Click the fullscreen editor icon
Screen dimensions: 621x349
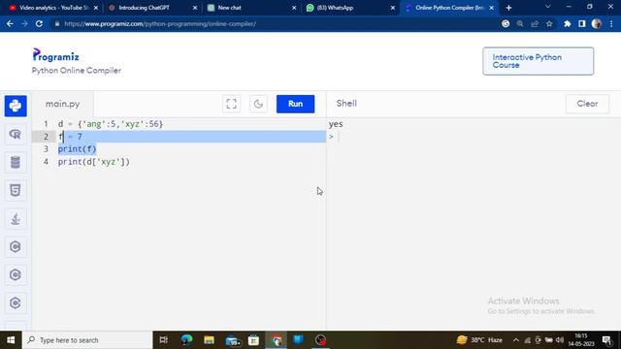231,104
